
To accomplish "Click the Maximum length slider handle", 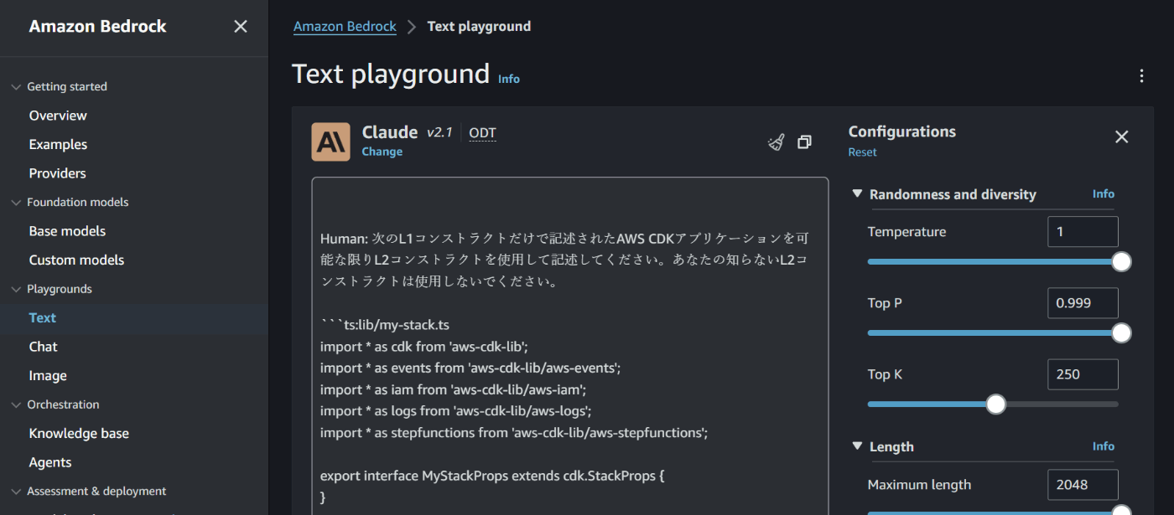I will point(1121,512).
